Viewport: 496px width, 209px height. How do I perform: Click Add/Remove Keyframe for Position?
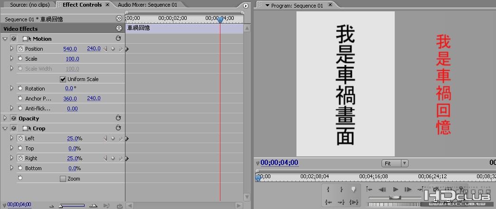click(x=113, y=49)
